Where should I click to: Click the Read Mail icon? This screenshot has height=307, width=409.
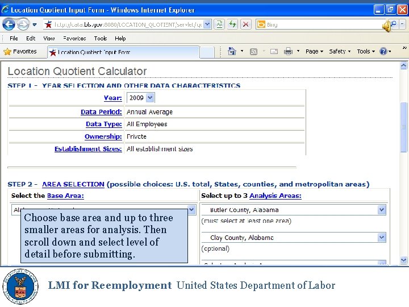[x=274, y=51]
